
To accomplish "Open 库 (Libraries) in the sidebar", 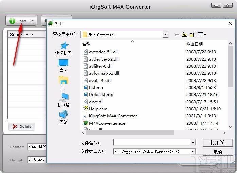I will click(x=64, y=83).
